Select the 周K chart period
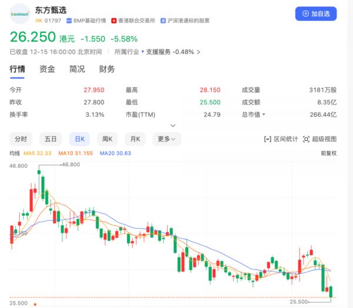This screenshot has width=353, height=308. coord(107,139)
